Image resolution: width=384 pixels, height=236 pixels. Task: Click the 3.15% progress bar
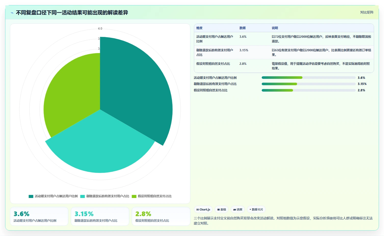click(x=309, y=84)
